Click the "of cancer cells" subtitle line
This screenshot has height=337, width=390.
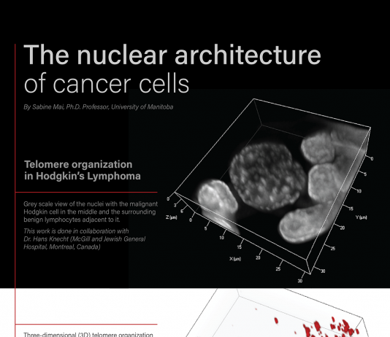pos(107,84)
